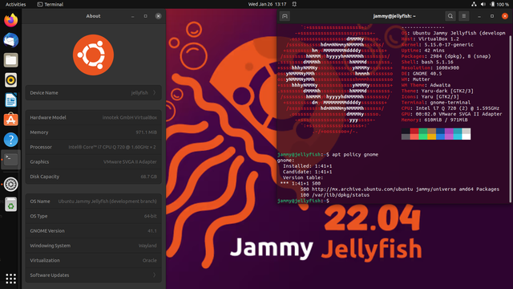Open the clock calendar Wed Jan 26
The width and height of the screenshot is (513, 289).
[267, 4]
